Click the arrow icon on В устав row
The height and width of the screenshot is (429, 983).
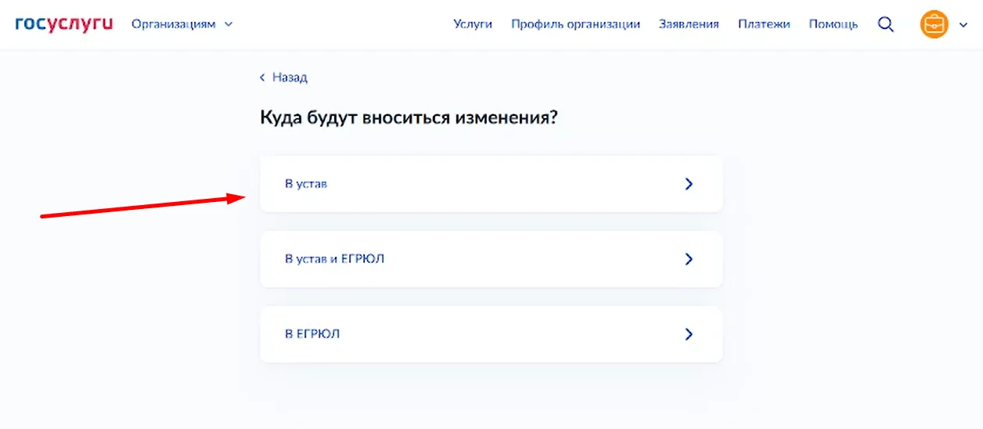coord(689,184)
